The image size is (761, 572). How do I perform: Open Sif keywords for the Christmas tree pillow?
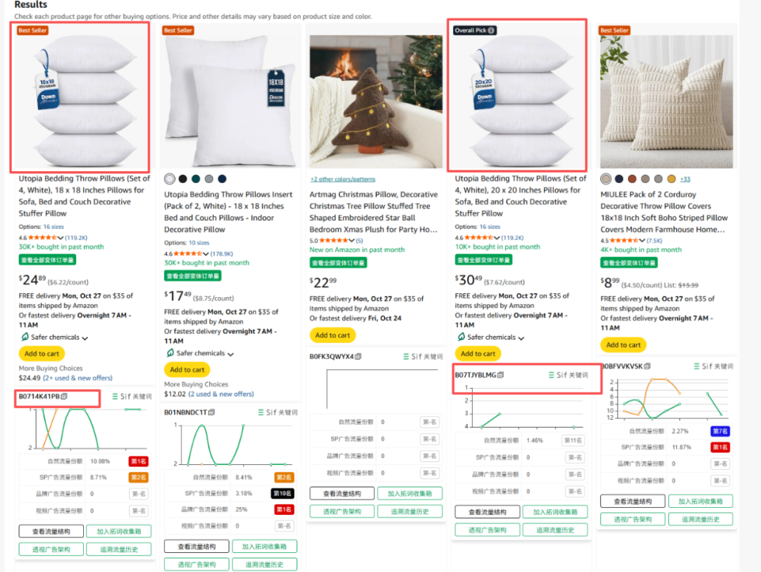423,356
